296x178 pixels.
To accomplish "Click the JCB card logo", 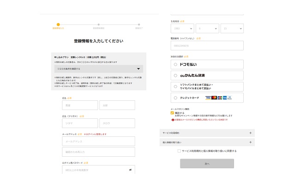I will pos(220,98).
